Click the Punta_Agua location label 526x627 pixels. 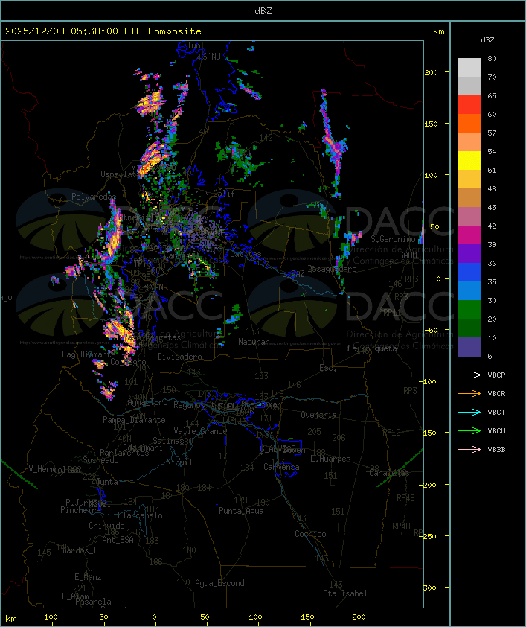(x=241, y=511)
